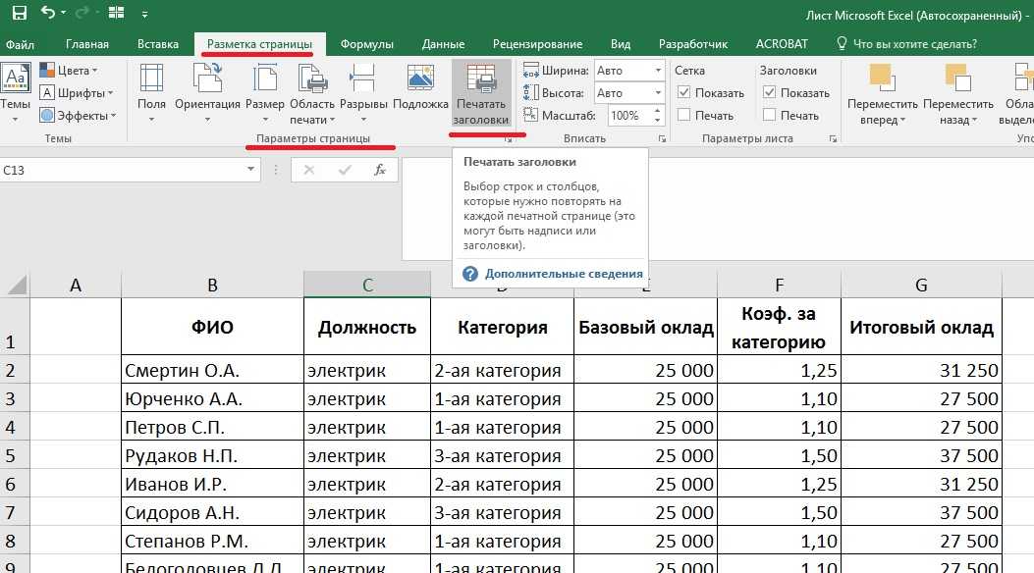Open the Поля margins menu
Screen dimensions: 1034x573
151,93
